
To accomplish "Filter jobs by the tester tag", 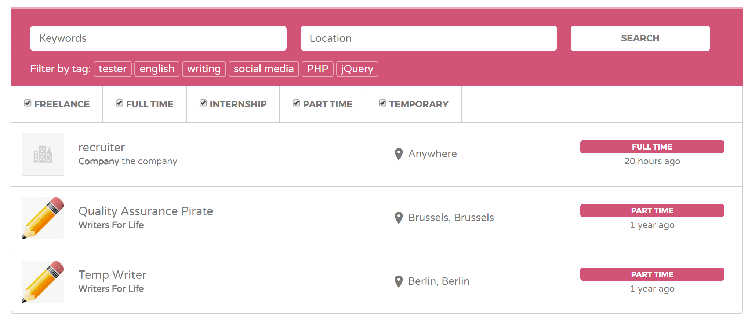I will coord(113,69).
